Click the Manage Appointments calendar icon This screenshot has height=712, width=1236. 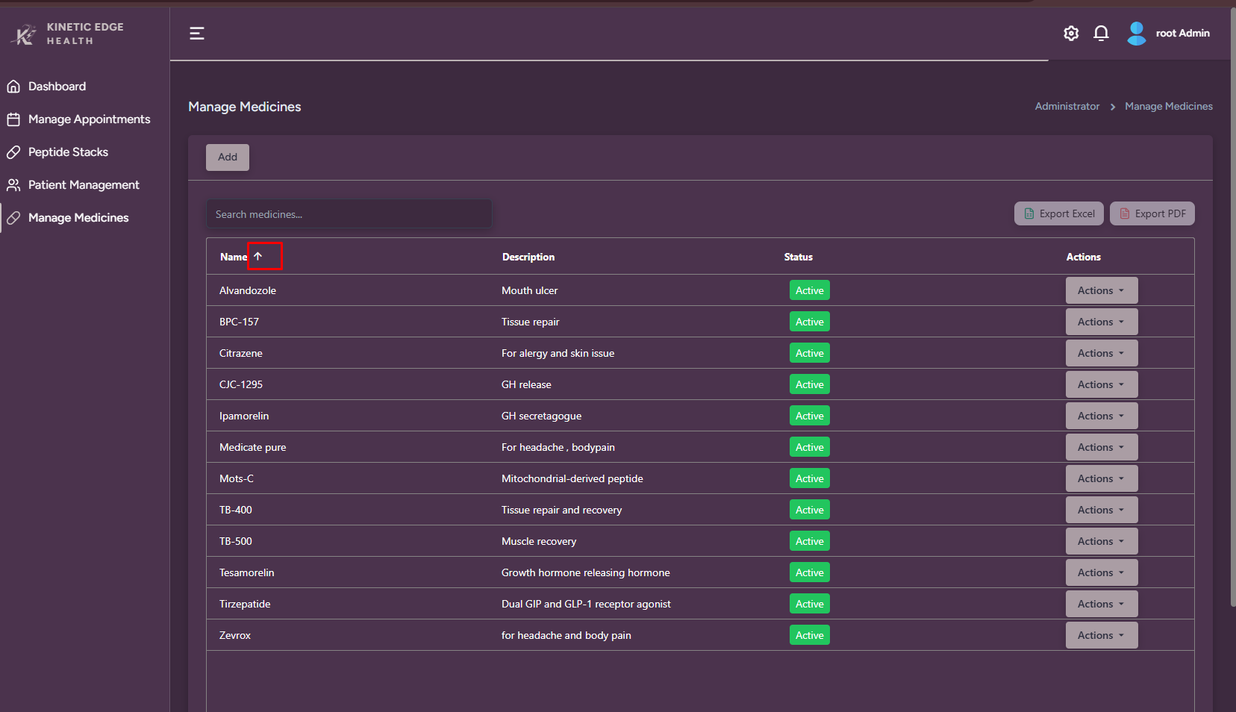(x=13, y=119)
